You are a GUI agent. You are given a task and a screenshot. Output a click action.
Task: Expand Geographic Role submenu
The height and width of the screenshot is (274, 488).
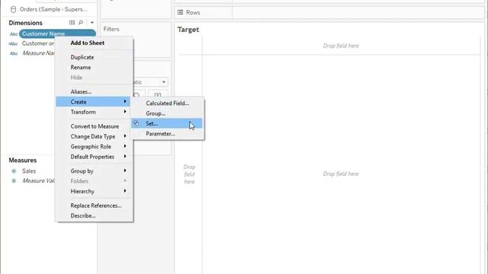tap(94, 146)
